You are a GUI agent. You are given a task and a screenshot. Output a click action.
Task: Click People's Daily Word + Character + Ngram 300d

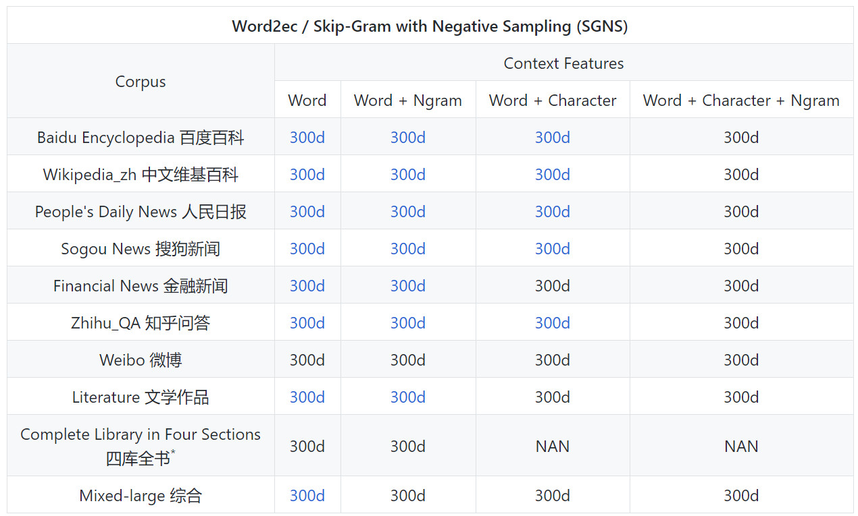tap(741, 212)
